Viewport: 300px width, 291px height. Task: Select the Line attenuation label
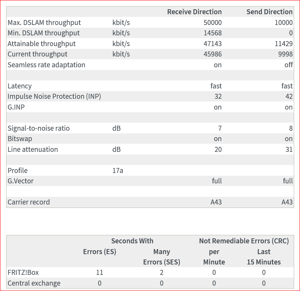tap(33, 150)
